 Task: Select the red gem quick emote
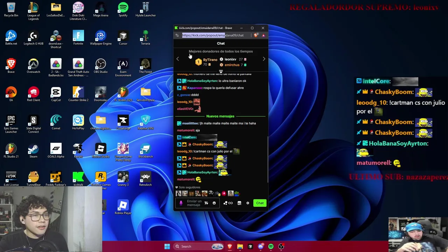pyautogui.click(x=224, y=193)
